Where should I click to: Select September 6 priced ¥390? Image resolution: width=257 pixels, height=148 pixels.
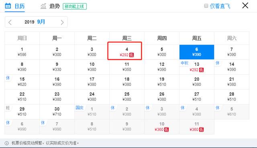[197, 52]
